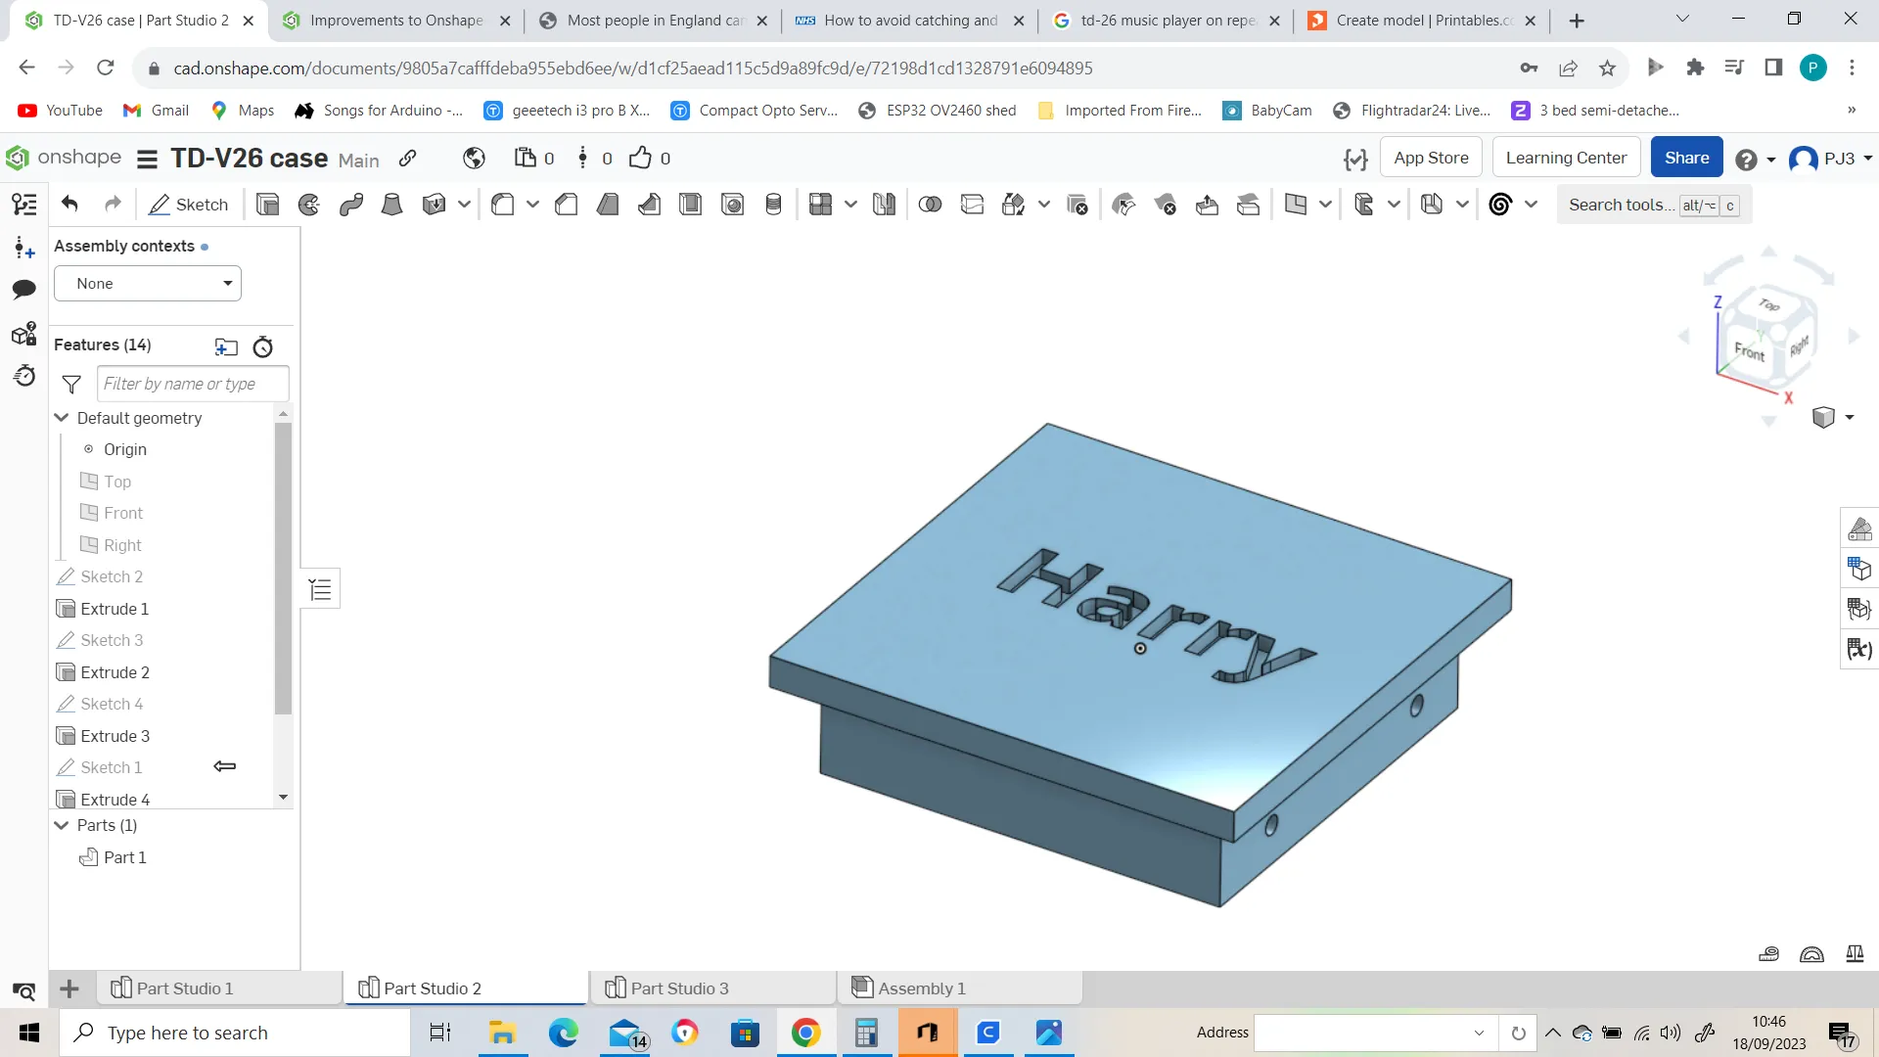The image size is (1879, 1057).
Task: Open the comments panel icon
Action: (x=24, y=289)
